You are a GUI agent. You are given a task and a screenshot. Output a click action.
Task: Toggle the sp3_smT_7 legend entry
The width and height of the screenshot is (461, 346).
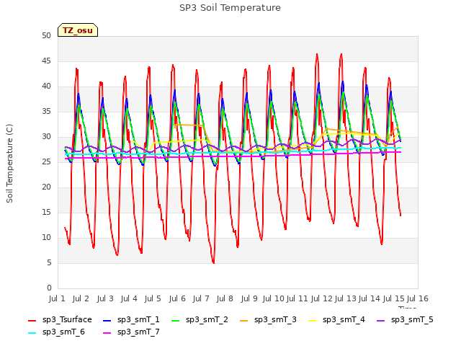131,332
